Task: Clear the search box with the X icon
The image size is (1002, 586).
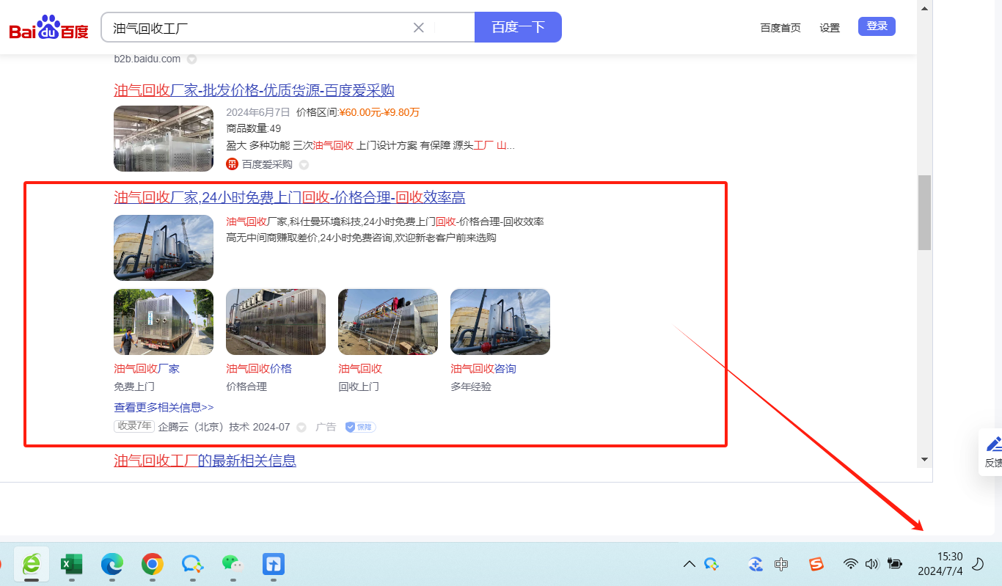Action: (419, 28)
